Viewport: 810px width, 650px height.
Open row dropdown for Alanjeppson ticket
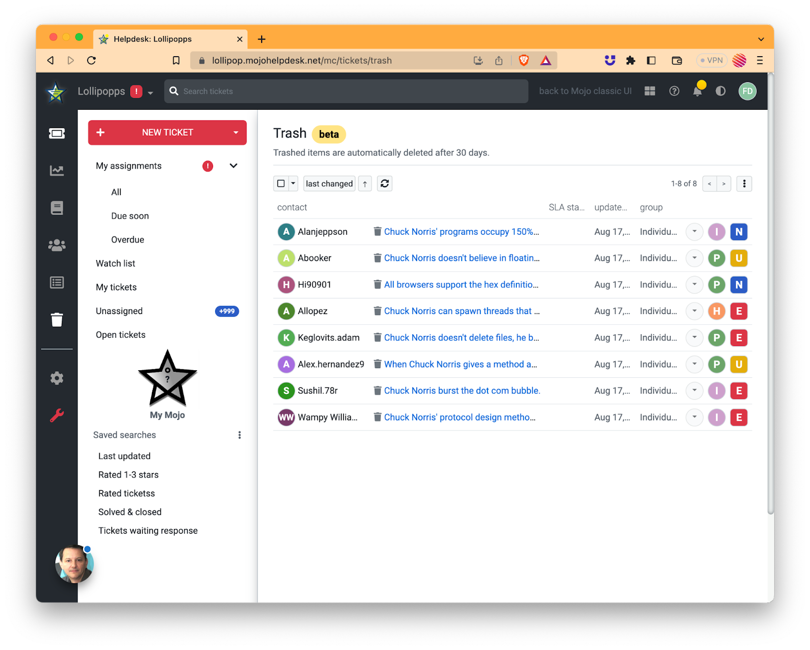point(695,232)
